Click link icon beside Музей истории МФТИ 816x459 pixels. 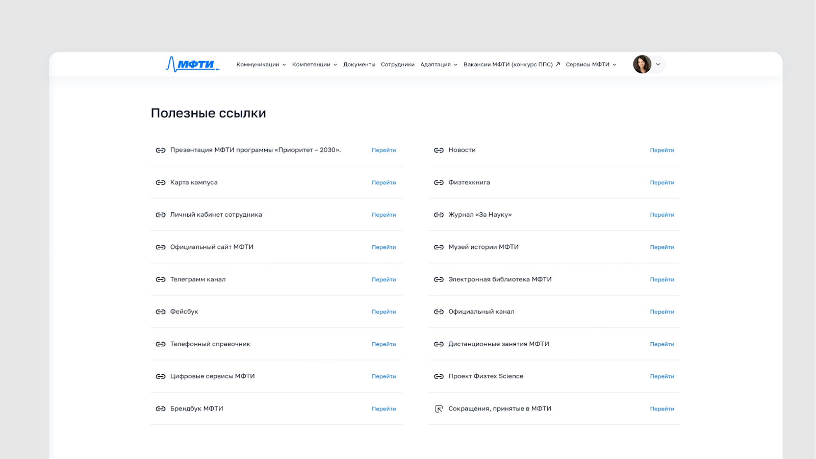point(439,247)
